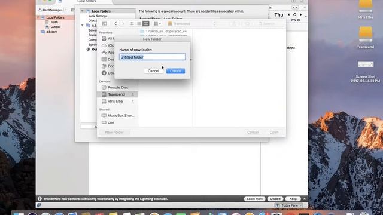The image size is (383, 215).
Task: Open Get Messages dropdown arrow
Action: pos(66,10)
